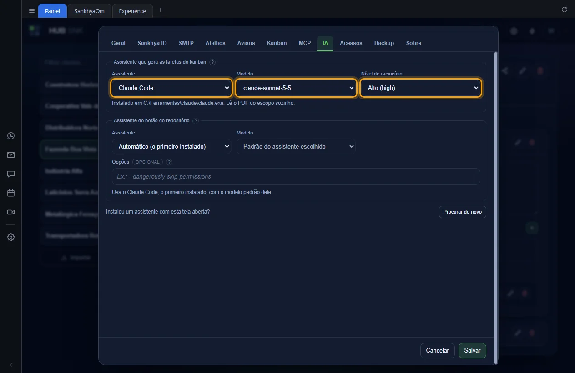Screen dimensions: 575x373
Task: Expand the Nível de raciocínio dropdown
Action: [x=421, y=88]
